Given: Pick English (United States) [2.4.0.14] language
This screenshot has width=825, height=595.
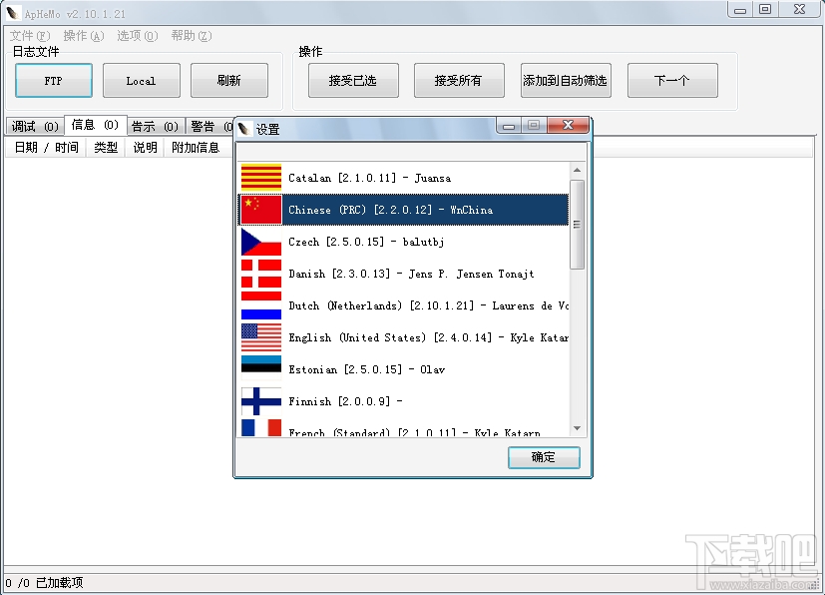Looking at the screenshot, I should tap(404, 337).
